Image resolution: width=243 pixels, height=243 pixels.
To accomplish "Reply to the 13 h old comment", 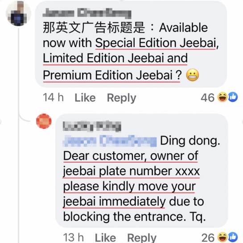I will [142, 238].
